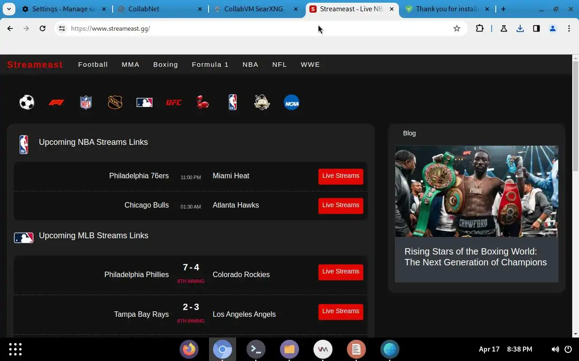Open the WWE menu item

point(310,65)
